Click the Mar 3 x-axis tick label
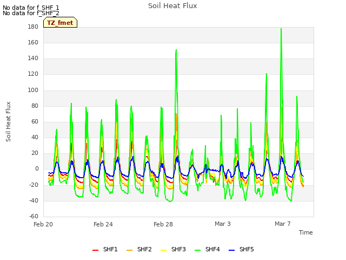Image resolution: width=346 pixels, height=260 pixels. pyautogui.click(x=223, y=224)
